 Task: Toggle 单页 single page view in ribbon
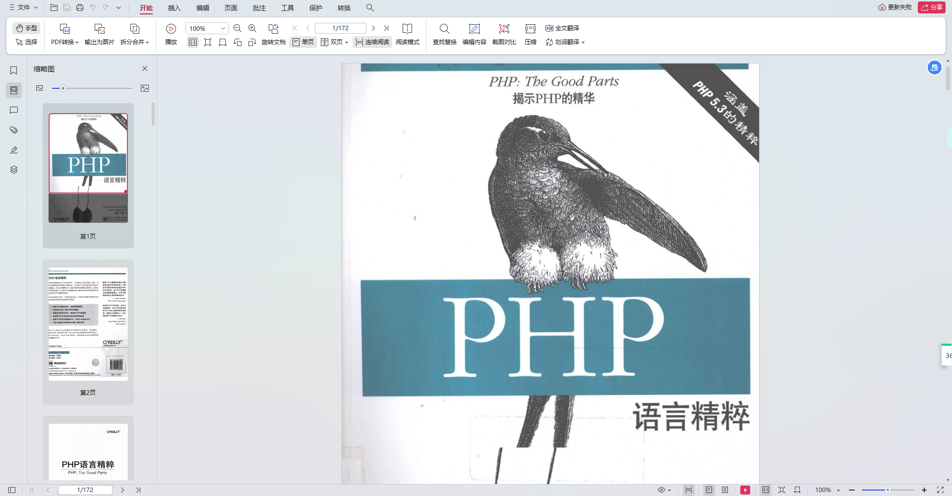[x=303, y=42]
